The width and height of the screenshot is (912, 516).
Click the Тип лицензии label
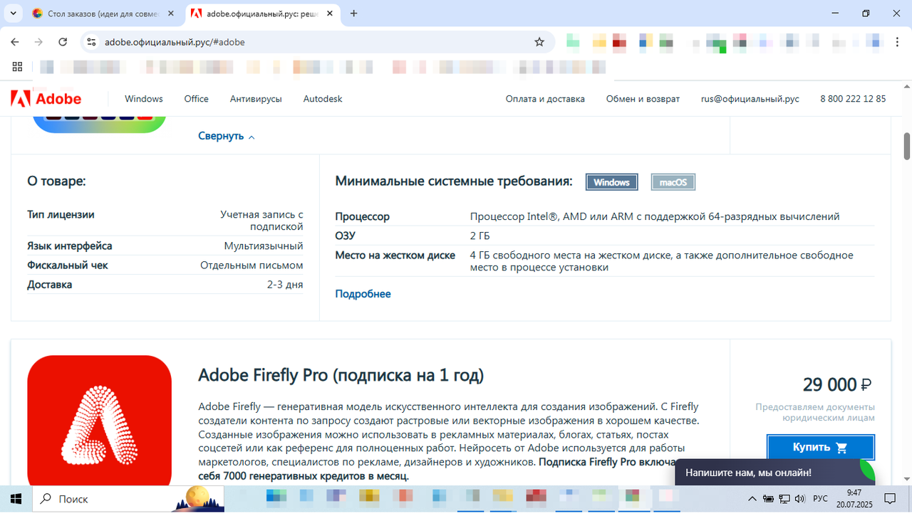[x=61, y=215]
